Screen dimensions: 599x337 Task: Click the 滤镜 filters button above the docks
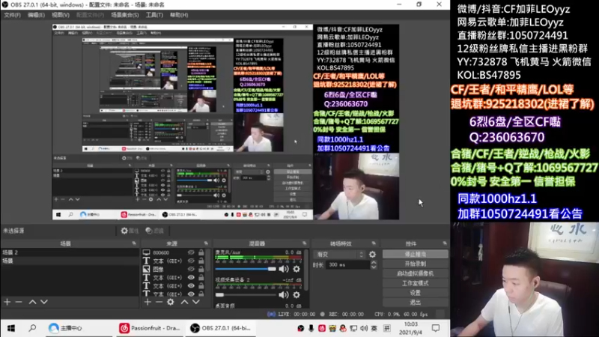coord(155,231)
